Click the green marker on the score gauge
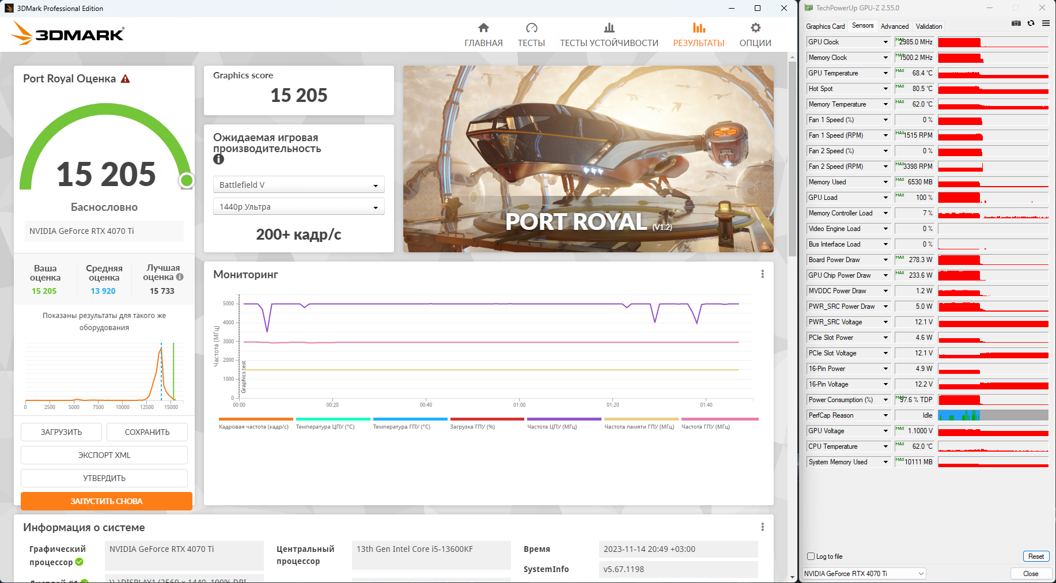This screenshot has height=583, width=1056. pos(186,181)
